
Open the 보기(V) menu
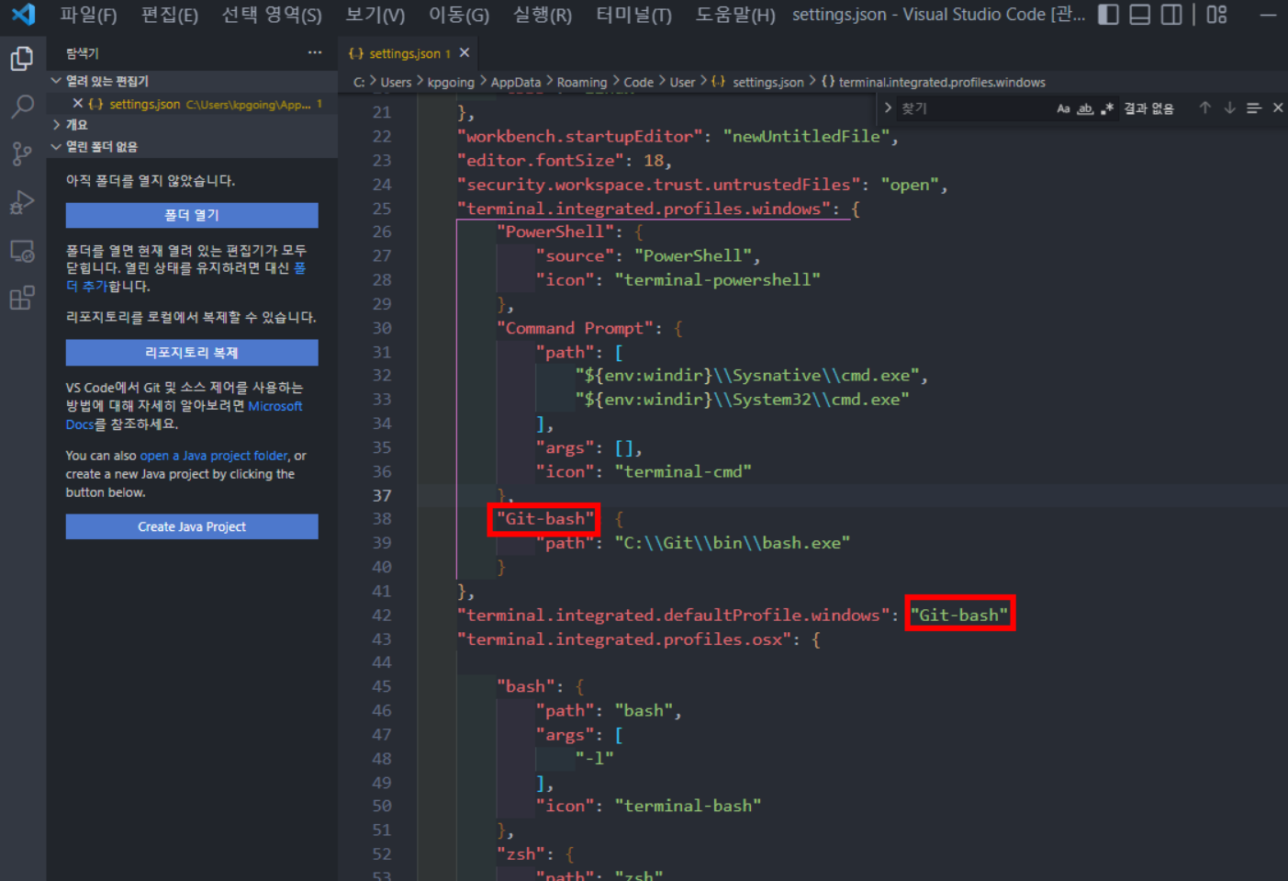pos(375,15)
